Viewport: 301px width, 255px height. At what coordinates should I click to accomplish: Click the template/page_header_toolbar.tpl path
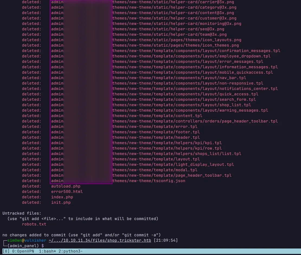point(172,175)
